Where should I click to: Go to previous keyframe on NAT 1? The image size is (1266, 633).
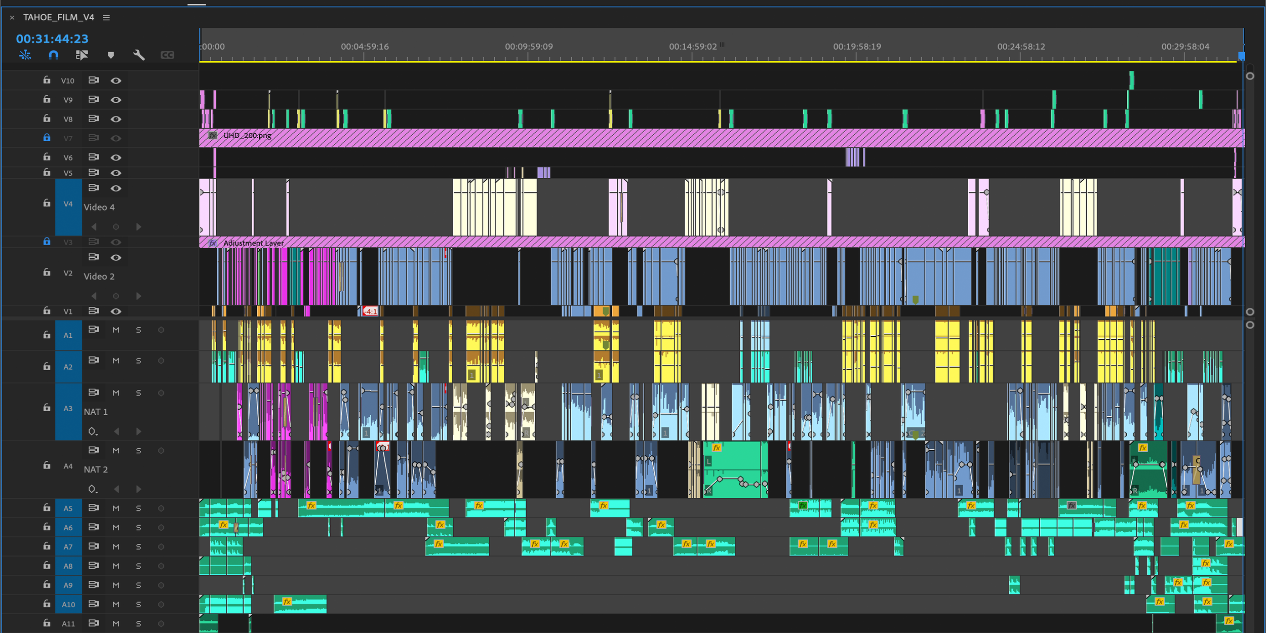pos(116,431)
